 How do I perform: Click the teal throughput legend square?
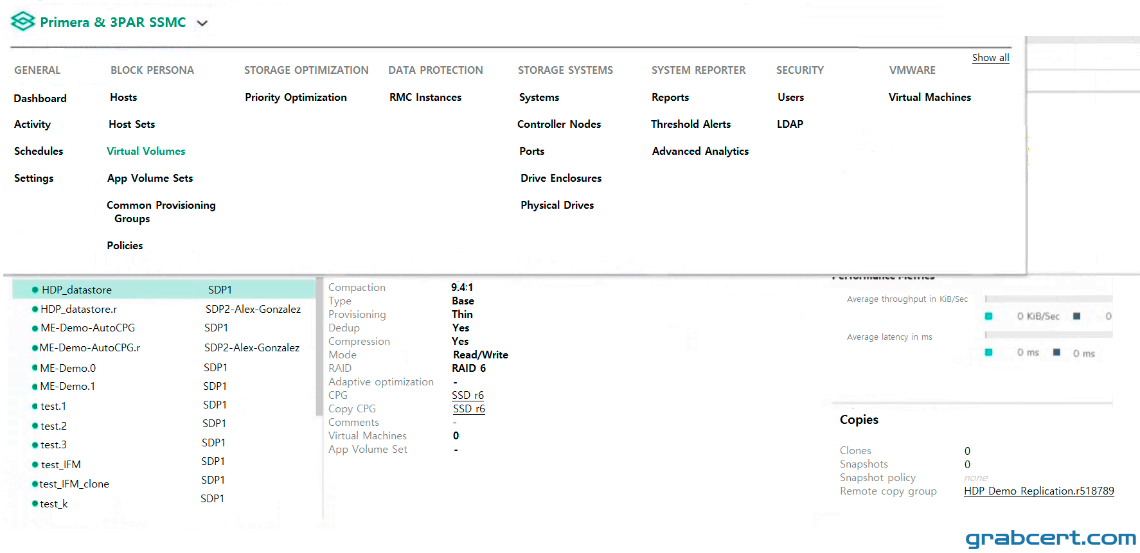click(988, 316)
